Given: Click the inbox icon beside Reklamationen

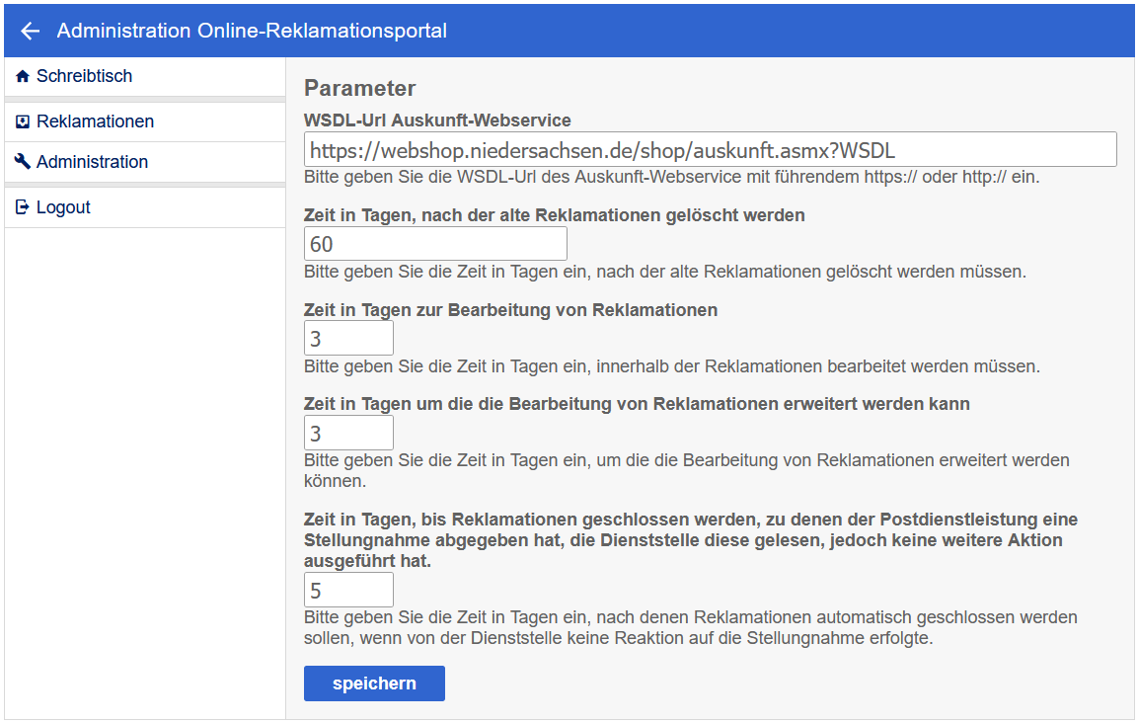Looking at the screenshot, I should tap(23, 122).
